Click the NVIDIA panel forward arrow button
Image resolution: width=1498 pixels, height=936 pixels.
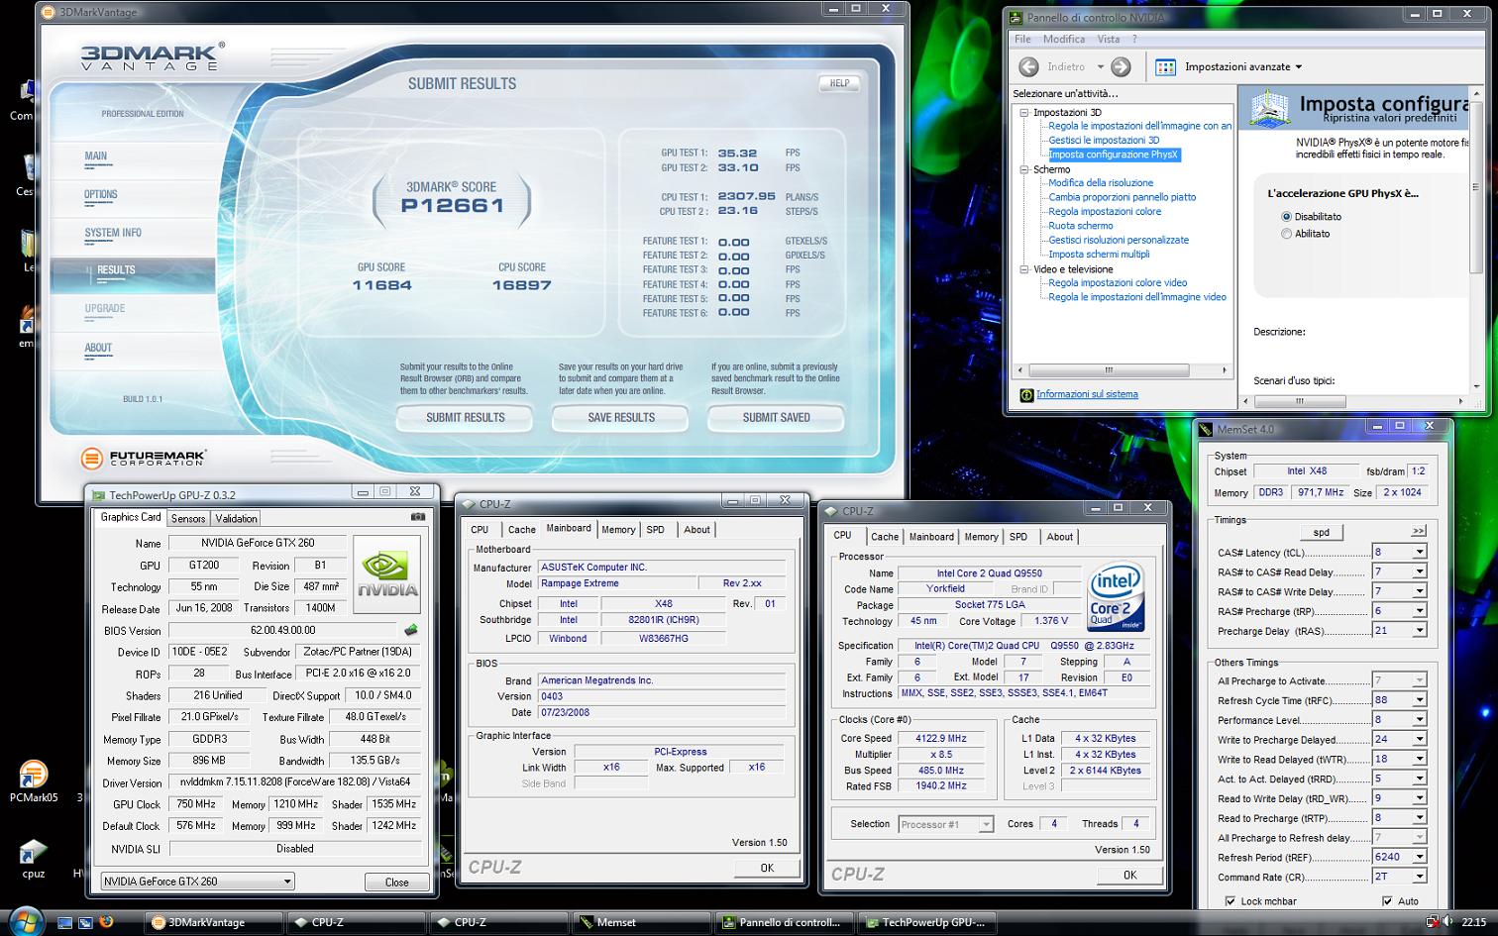[x=1121, y=66]
